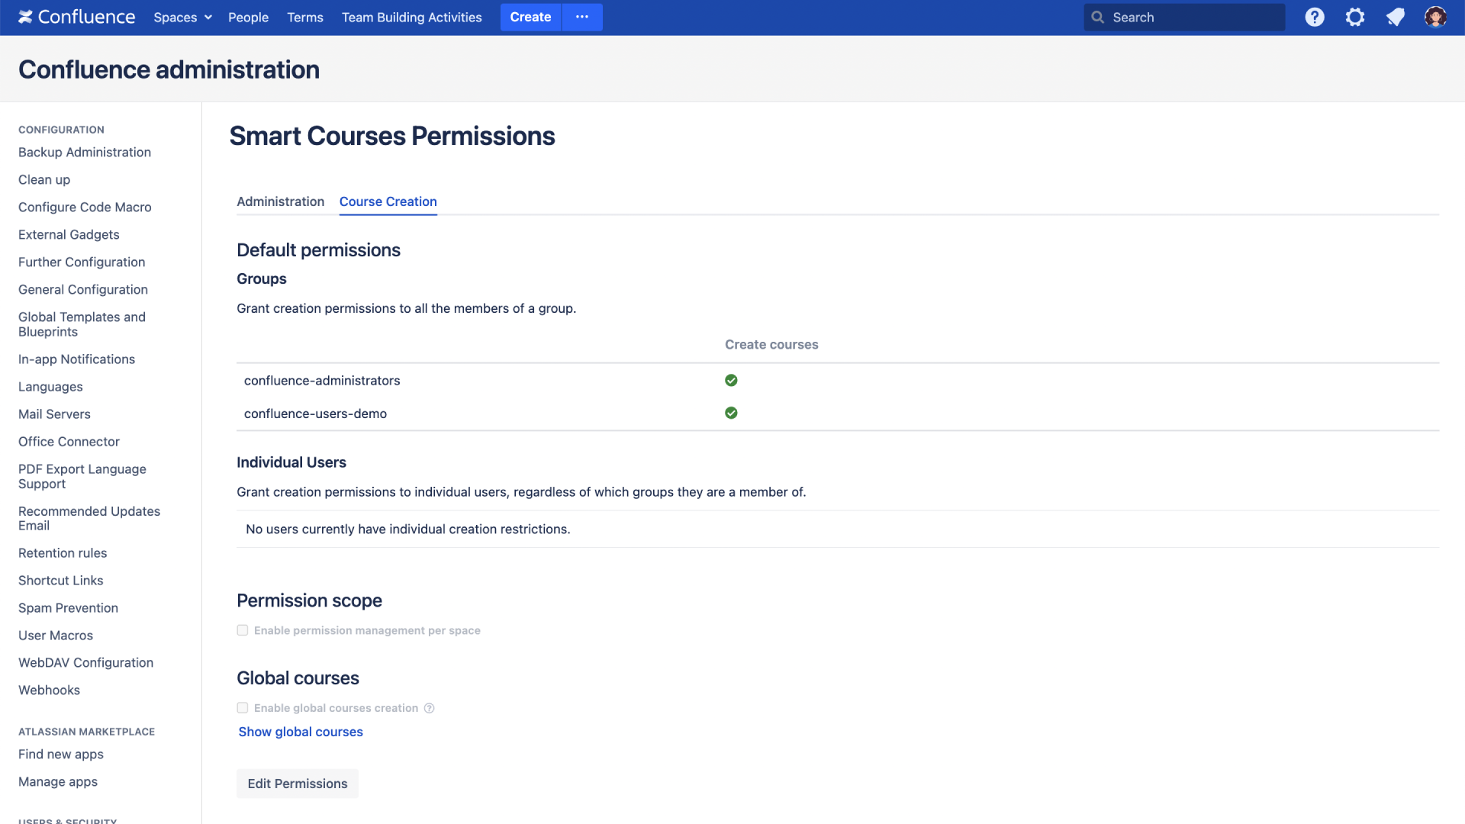This screenshot has height=824, width=1465.
Task: Open the Show global courses link
Action: (x=301, y=732)
